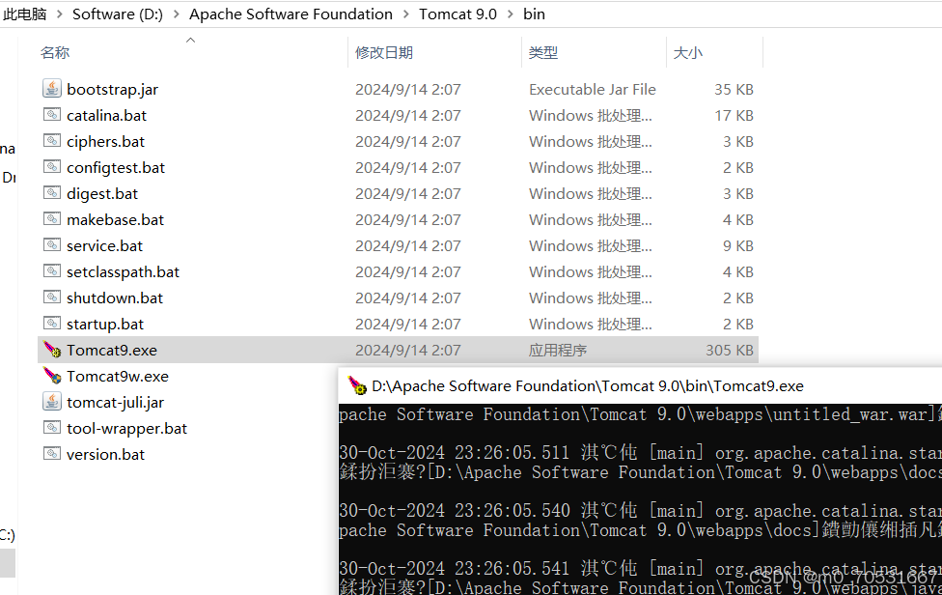942x595 pixels.
Task: Expand chevron after 此电脑 in address bar
Action: click(60, 14)
